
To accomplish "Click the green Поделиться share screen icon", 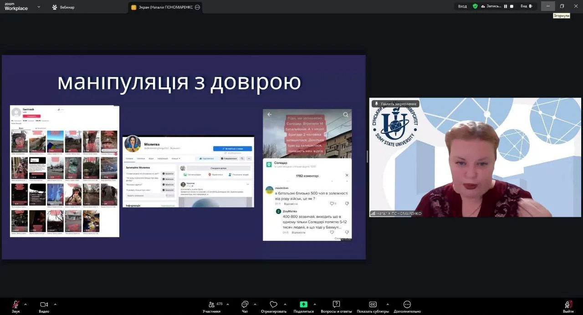I will tap(303, 305).
